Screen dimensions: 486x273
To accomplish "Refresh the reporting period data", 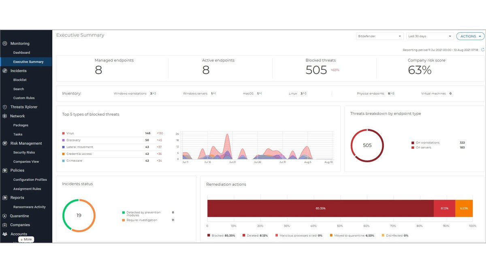I will click(x=482, y=50).
